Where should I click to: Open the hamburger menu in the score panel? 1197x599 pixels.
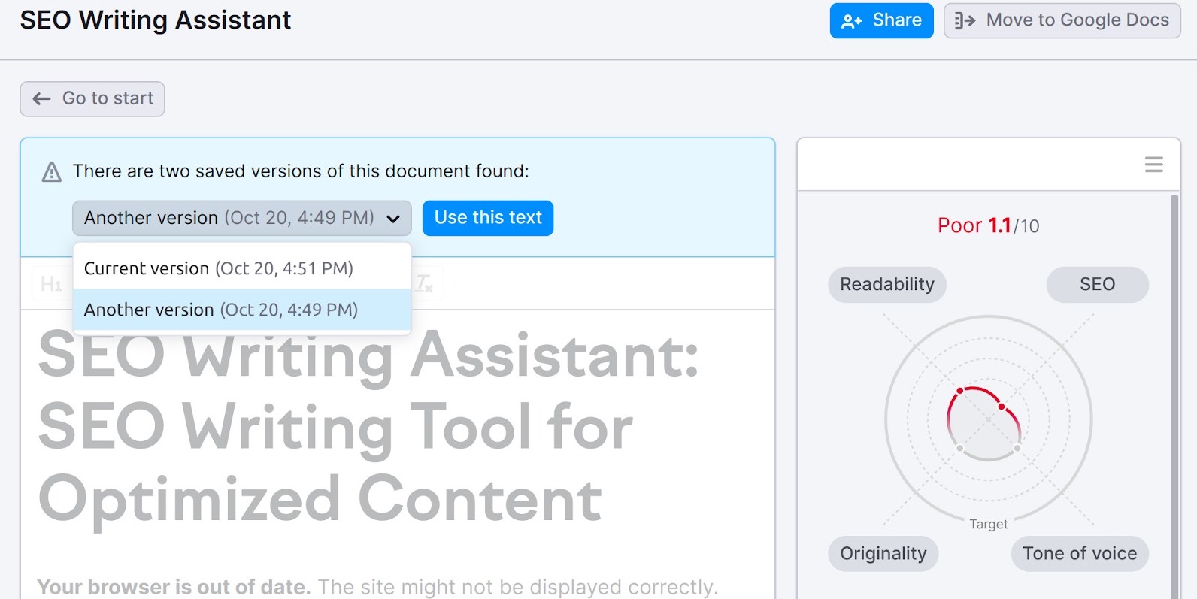pyautogui.click(x=1153, y=165)
